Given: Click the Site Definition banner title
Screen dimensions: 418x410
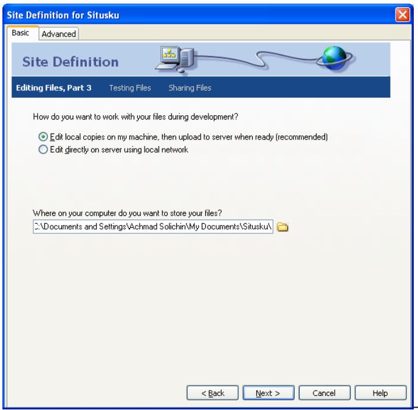Looking at the screenshot, I should point(70,62).
